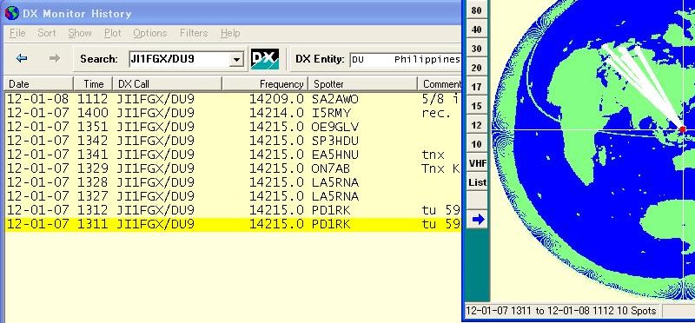Click the DX Monitor globe title icon
695x323 pixels.
[11, 13]
